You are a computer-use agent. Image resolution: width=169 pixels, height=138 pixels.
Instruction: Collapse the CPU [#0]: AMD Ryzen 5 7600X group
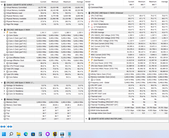pos(2,30)
